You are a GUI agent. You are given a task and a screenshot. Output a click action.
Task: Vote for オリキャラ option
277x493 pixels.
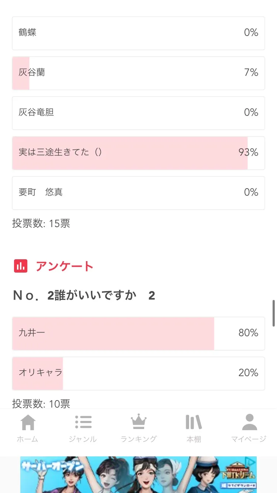138,374
